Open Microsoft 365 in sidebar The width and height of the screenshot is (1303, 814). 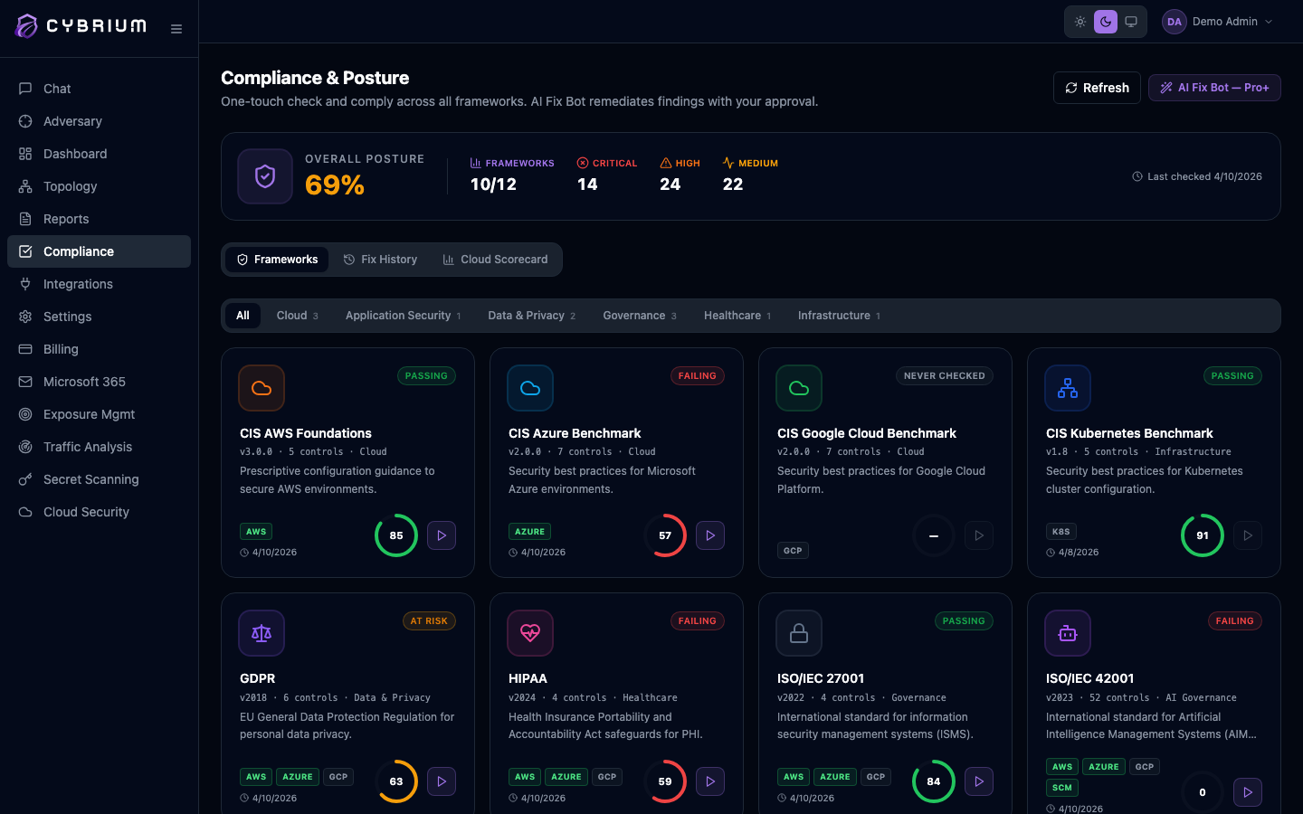click(99, 382)
